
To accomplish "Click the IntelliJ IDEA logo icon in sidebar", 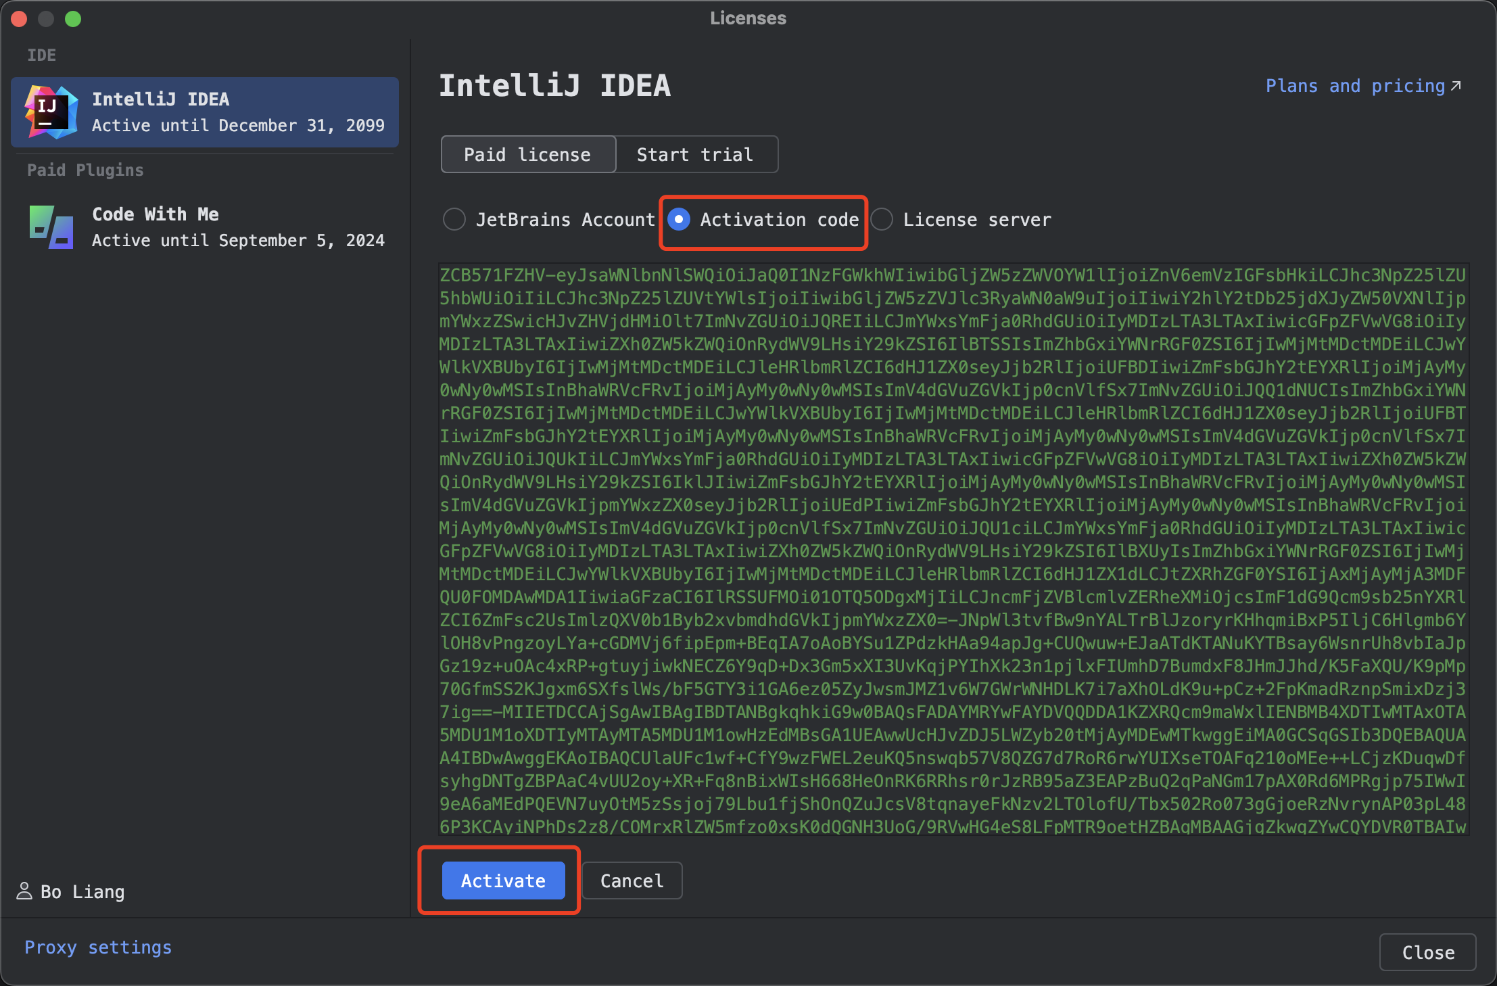I will tap(51, 112).
